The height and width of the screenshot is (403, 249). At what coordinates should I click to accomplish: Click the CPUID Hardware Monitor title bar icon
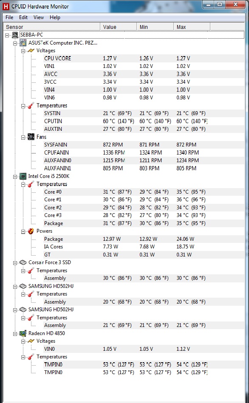6,7
